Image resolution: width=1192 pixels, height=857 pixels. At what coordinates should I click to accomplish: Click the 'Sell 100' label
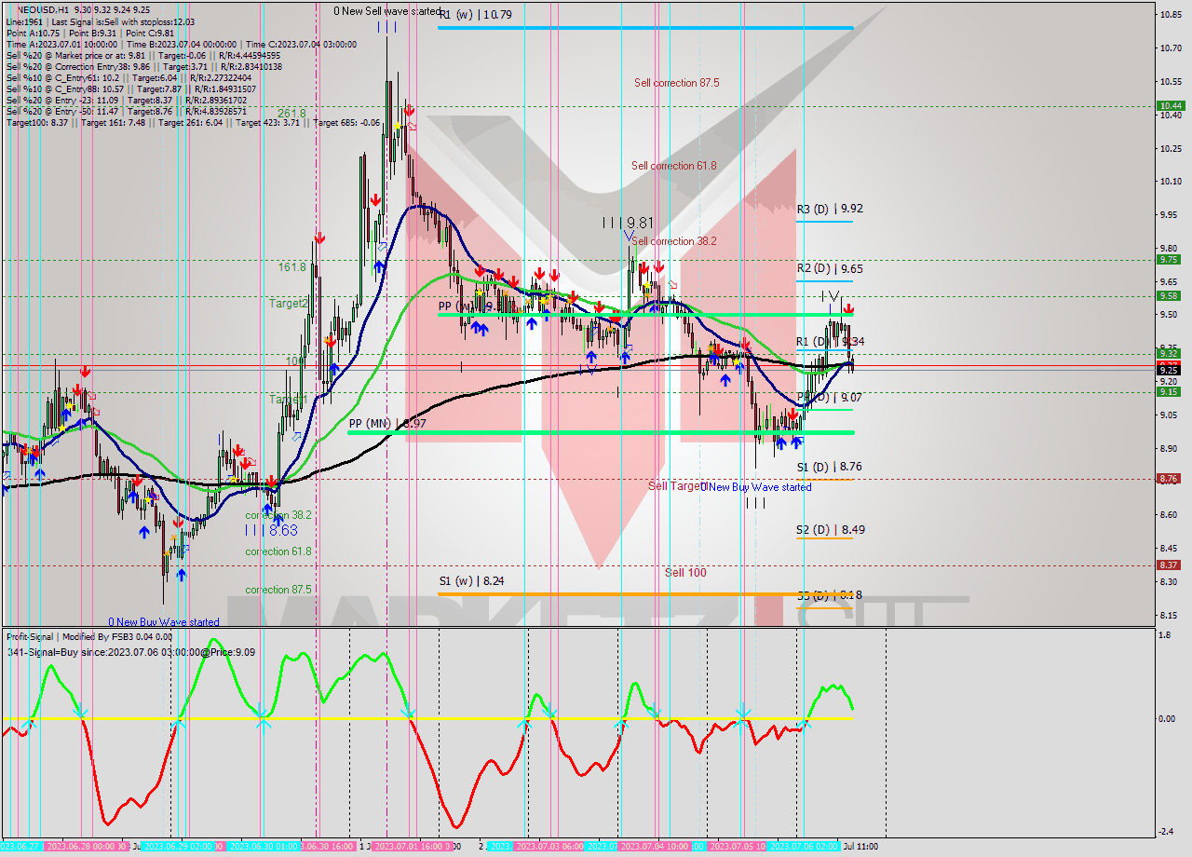click(685, 573)
